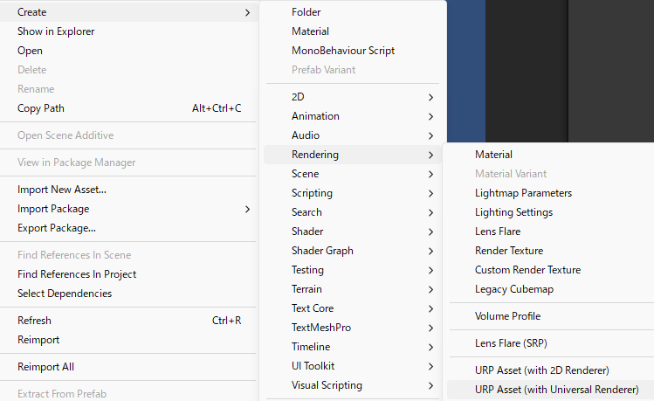The width and height of the screenshot is (654, 401).
Task: Select URP Asset (with Universal Renderer)
Action: click(556, 390)
